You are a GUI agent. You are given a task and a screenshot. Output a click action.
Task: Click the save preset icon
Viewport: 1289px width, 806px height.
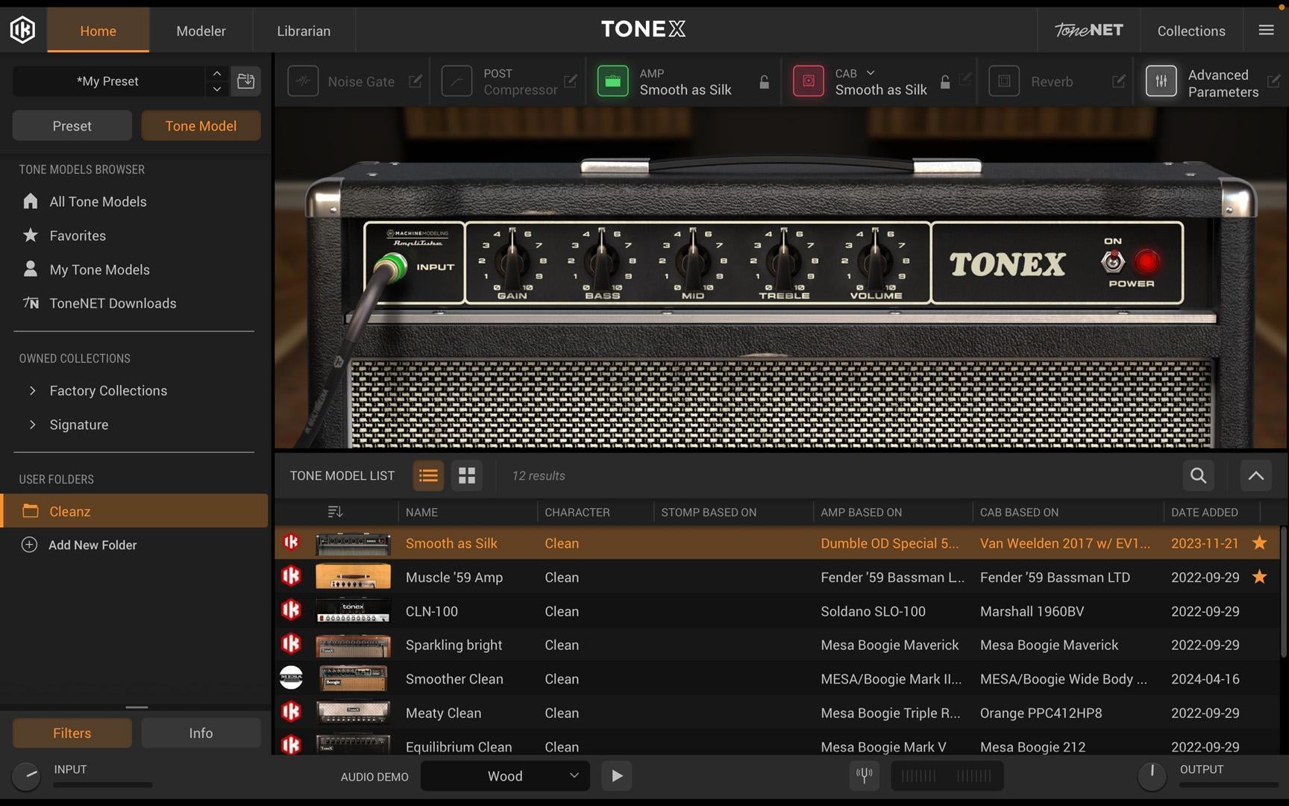pyautogui.click(x=245, y=81)
